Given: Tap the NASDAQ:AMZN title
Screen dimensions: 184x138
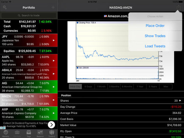Looking at the screenshot, I should click(121, 7).
